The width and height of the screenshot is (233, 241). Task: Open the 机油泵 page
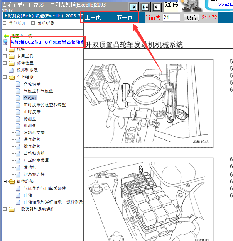(x=30, y=126)
